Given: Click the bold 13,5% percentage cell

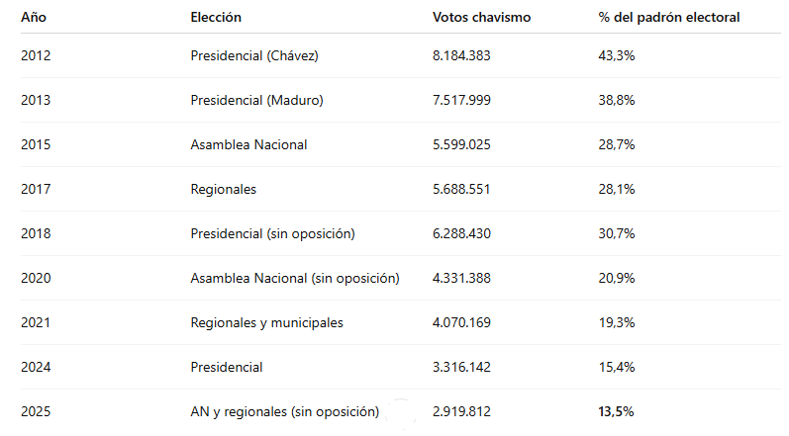Looking at the screenshot, I should pos(616,411).
